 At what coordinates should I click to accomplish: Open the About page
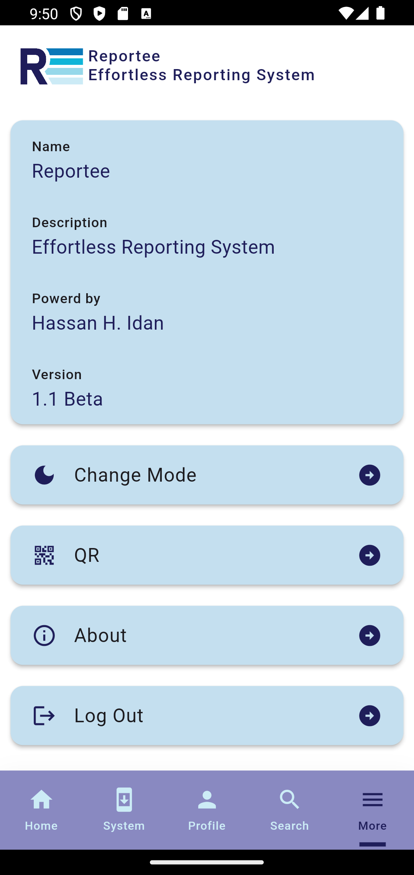pos(207,636)
